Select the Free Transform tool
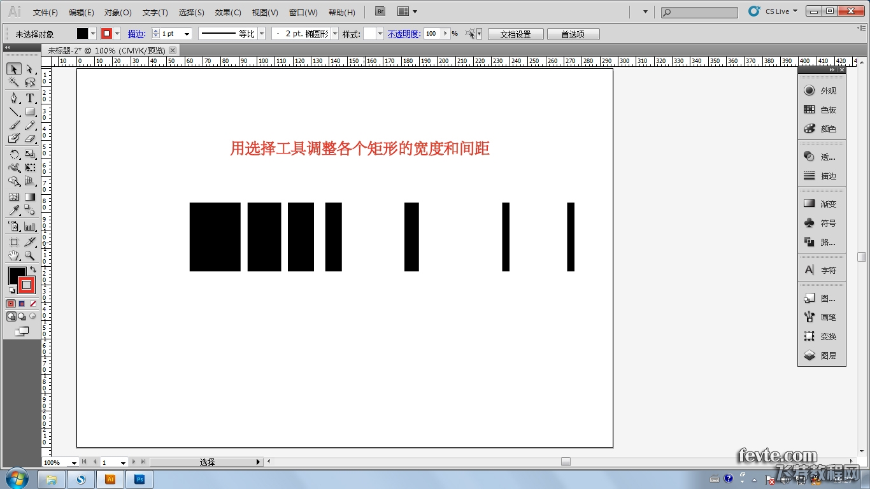Image resolution: width=870 pixels, height=489 pixels. (29, 168)
